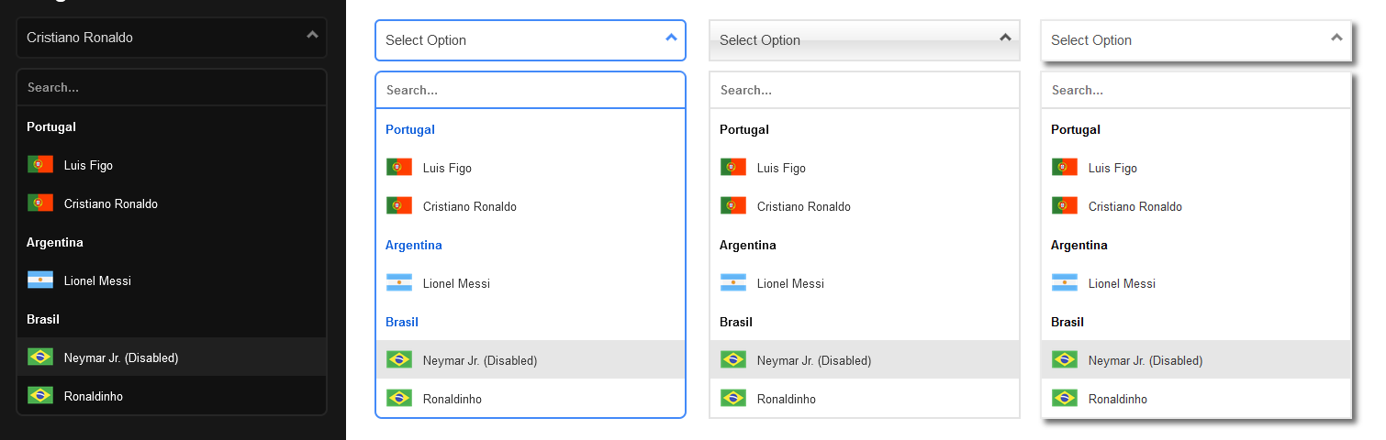This screenshot has height=440, width=1386.
Task: Click Portugal flag beside Luis Figo in dark list
Action: (40, 165)
